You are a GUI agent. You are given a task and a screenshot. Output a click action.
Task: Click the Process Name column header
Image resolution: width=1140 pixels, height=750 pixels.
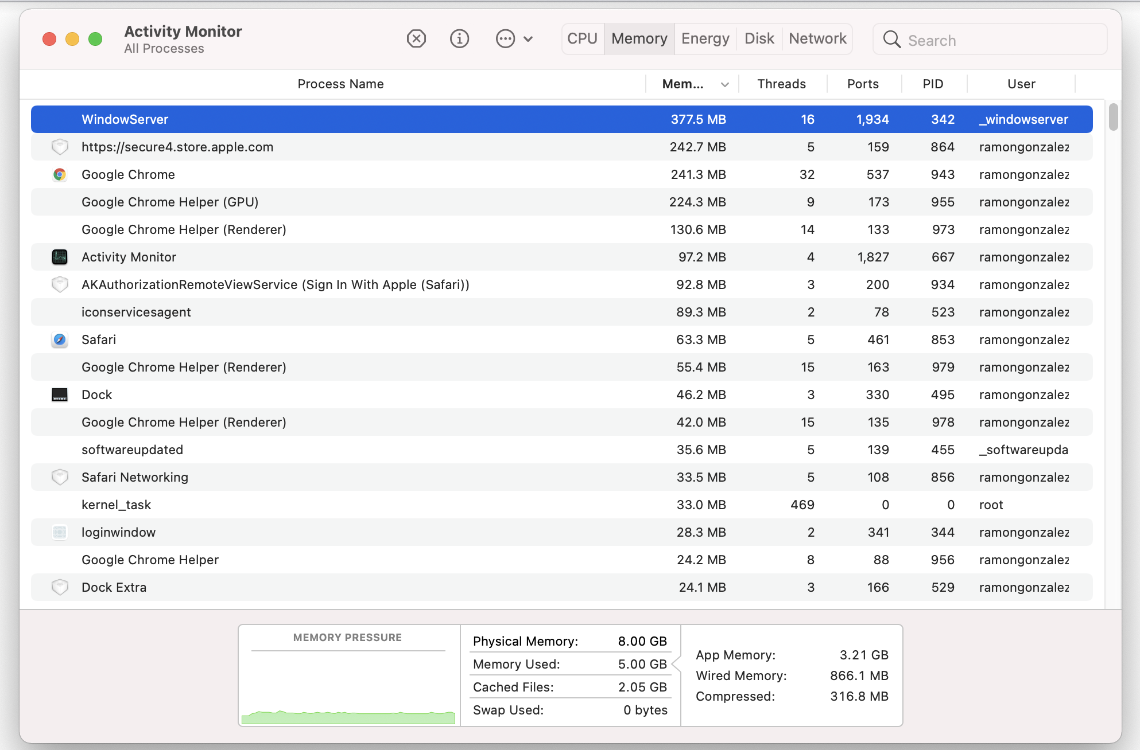[x=340, y=84]
